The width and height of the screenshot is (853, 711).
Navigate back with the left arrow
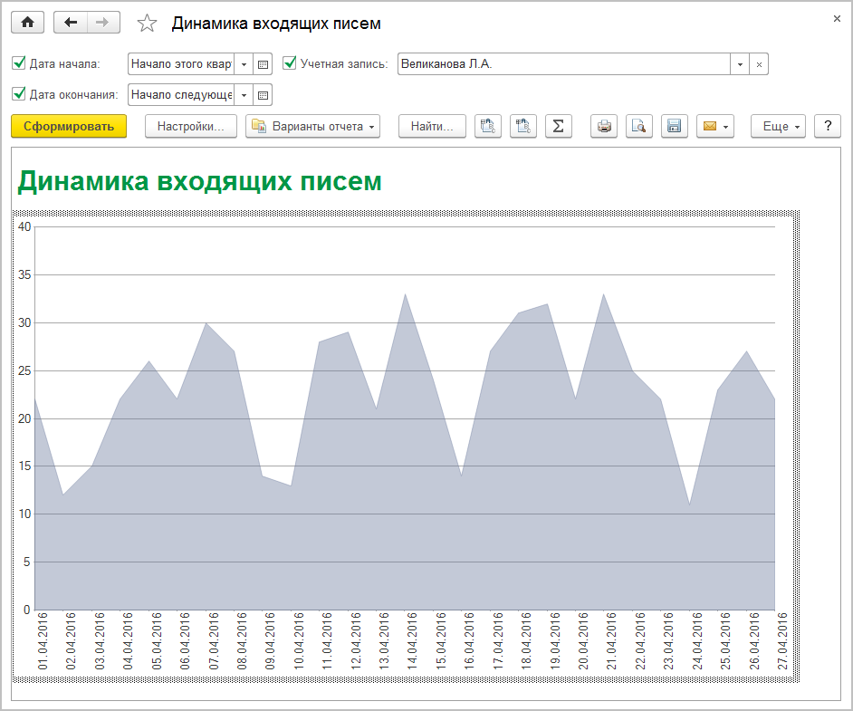pyautogui.click(x=71, y=23)
